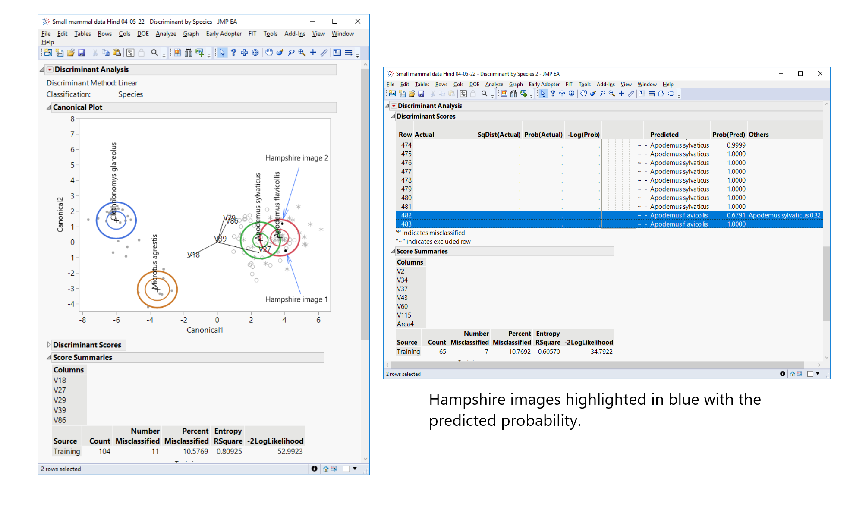Click Hampshire image 2 plot label

[296, 158]
